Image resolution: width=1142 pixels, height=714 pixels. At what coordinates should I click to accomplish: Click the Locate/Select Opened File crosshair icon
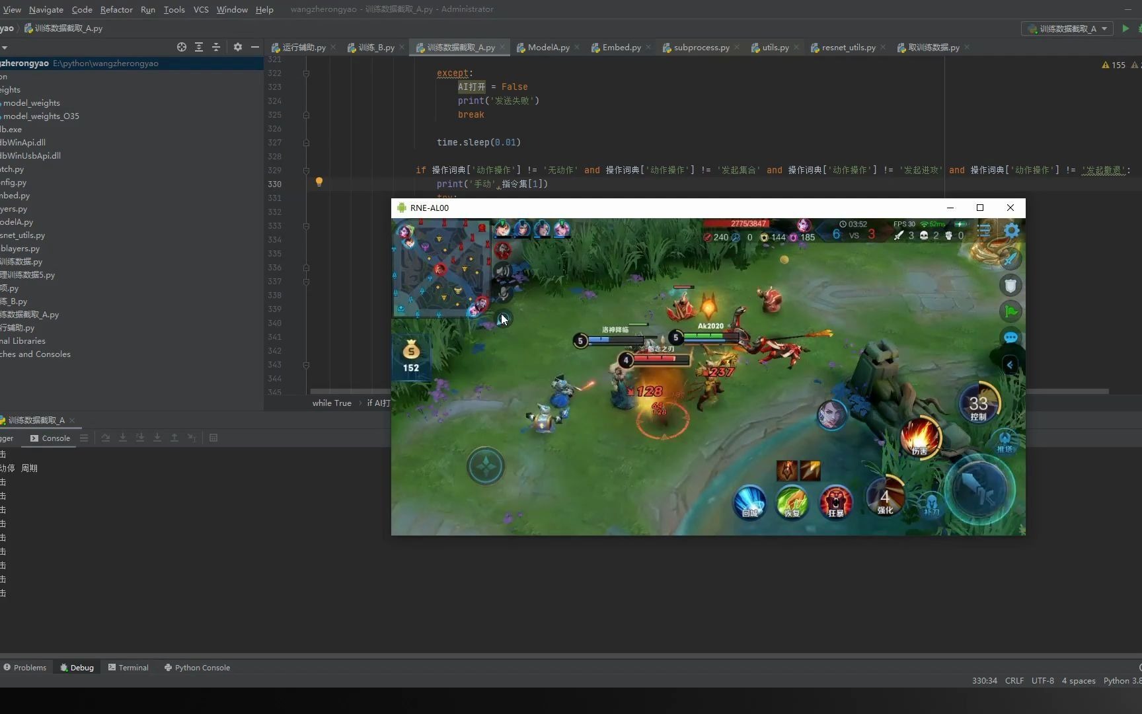182,47
